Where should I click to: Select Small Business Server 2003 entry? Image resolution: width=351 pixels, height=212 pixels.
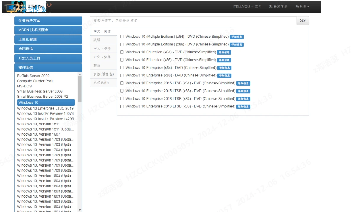point(40,91)
